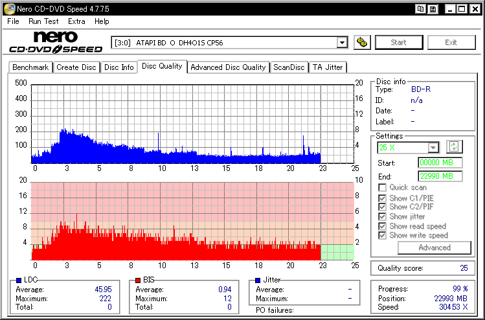Click the red BIS legend square
This screenshot has height=320, width=485.
(x=138, y=280)
